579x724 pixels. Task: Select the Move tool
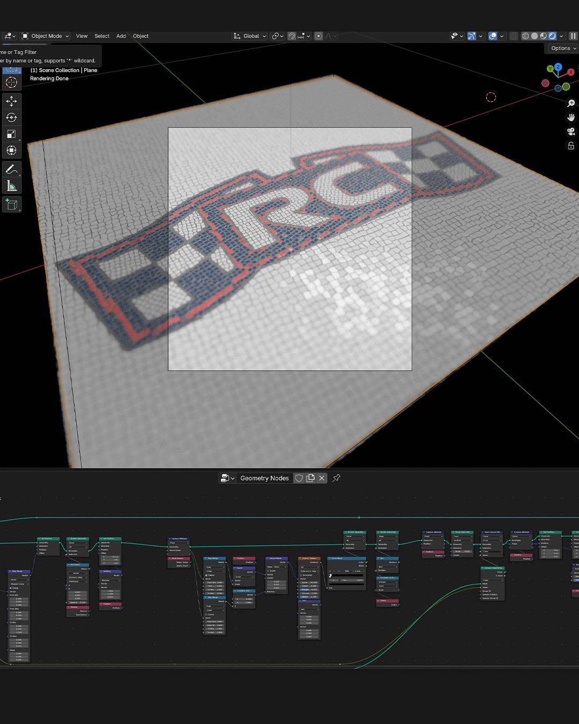(11, 101)
